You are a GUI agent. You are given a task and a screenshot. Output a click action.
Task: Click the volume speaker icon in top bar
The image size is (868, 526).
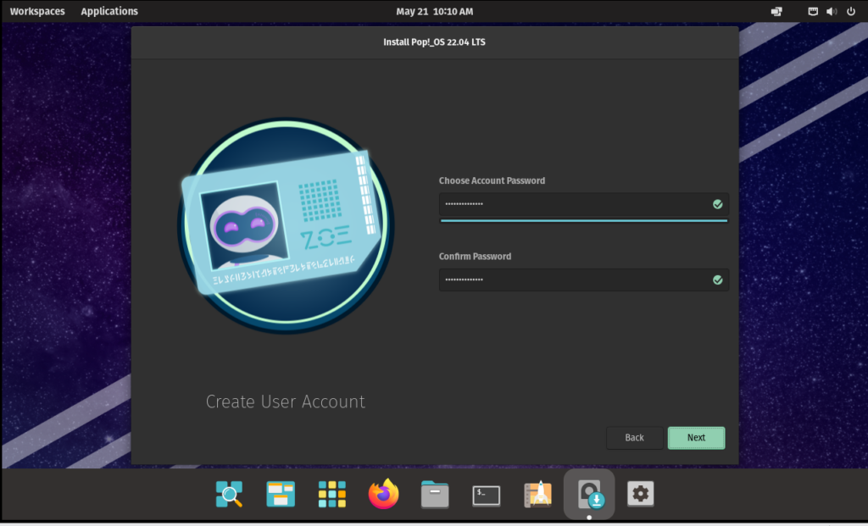[x=832, y=11]
